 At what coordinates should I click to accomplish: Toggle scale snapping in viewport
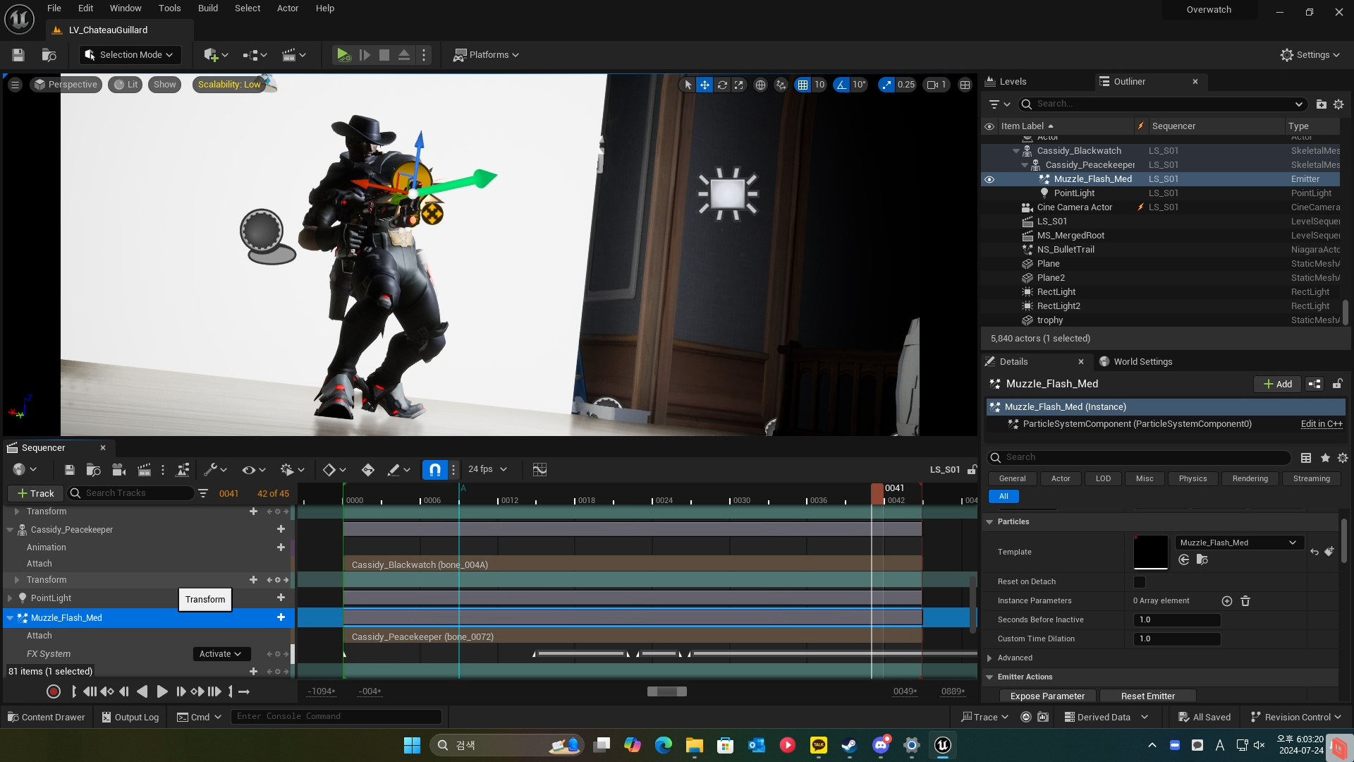click(886, 85)
